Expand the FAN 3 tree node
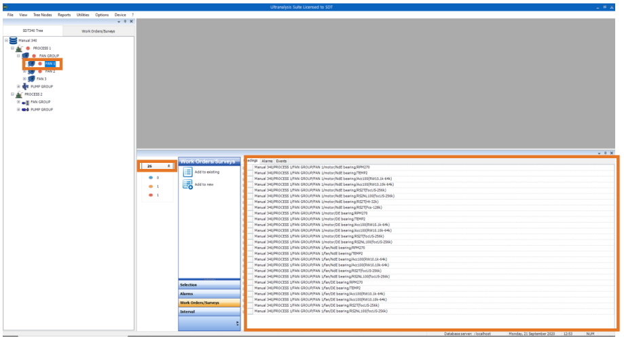 [x=24, y=79]
